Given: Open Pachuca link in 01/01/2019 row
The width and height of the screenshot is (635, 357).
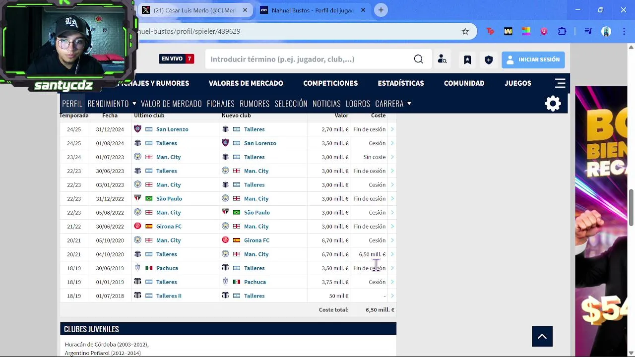Looking at the screenshot, I should point(255,282).
